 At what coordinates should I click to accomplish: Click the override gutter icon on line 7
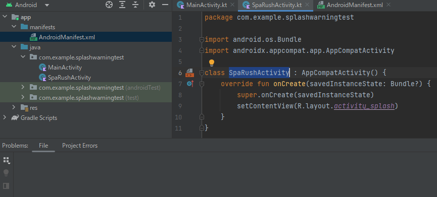[x=190, y=83]
